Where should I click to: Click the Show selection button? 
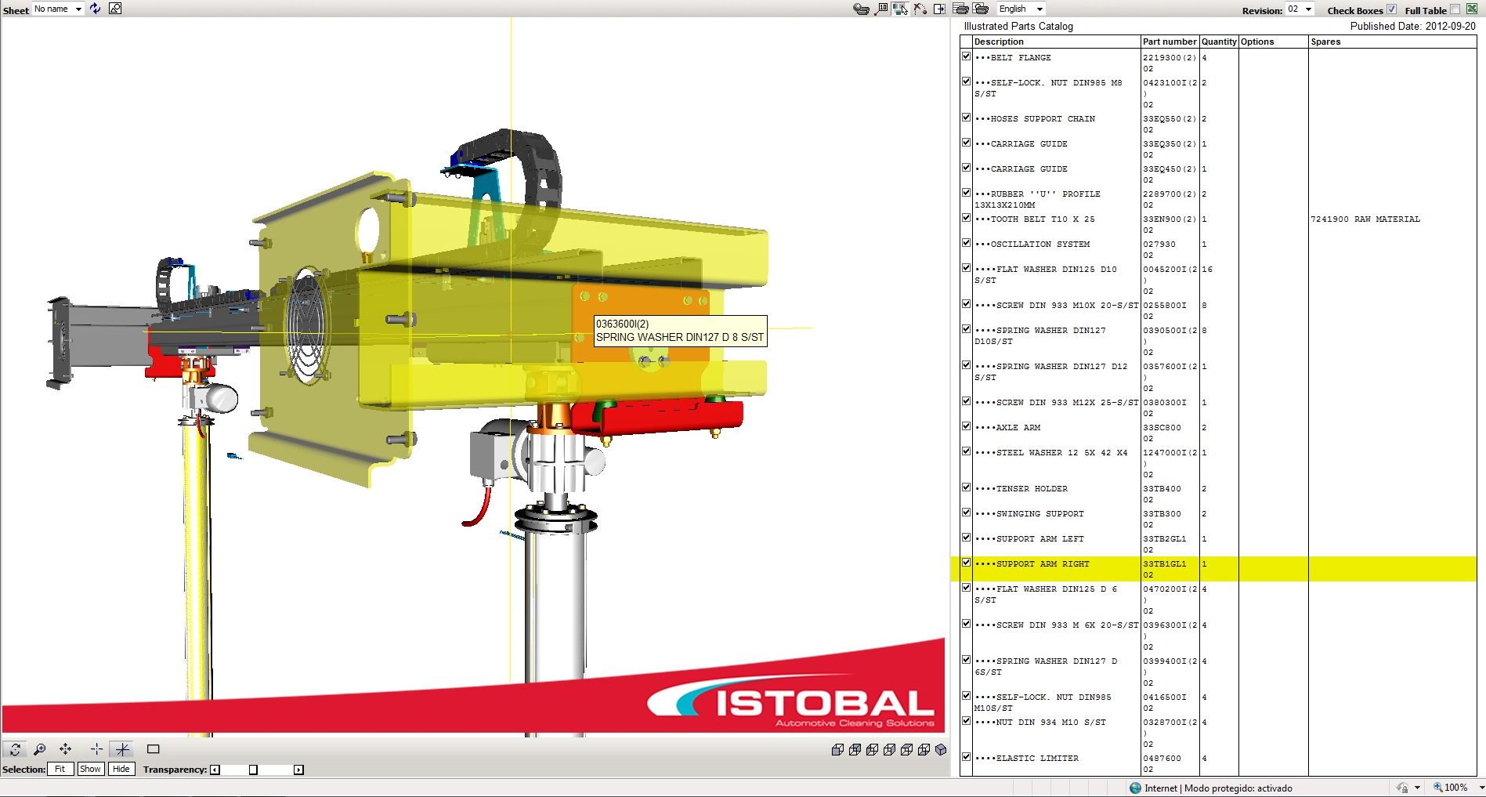click(x=90, y=769)
